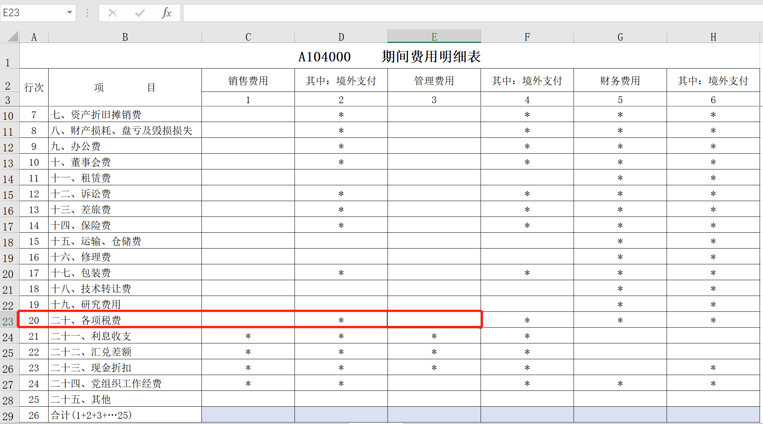Click the cancel entry X icon
Viewport: 763px width, 424px height.
112,13
